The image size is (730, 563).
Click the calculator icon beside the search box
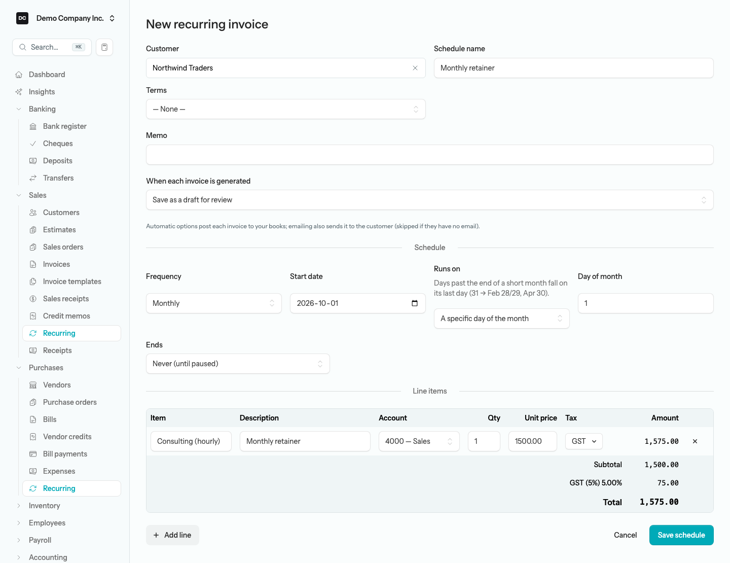[x=104, y=47]
